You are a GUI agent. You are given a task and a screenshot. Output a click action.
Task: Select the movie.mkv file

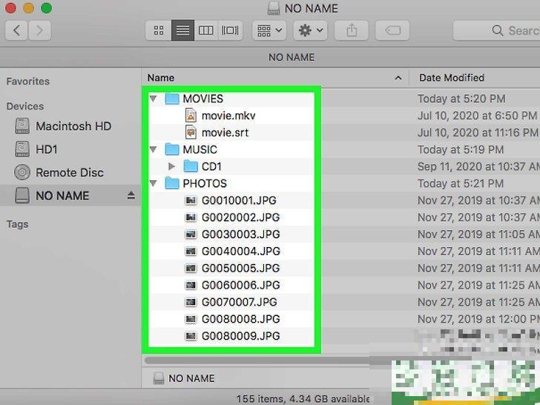coord(228,116)
